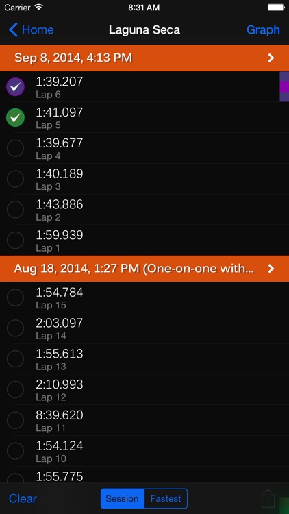
Task: Select the circle for 2:03.097 Lap 14
Action: tap(15, 328)
